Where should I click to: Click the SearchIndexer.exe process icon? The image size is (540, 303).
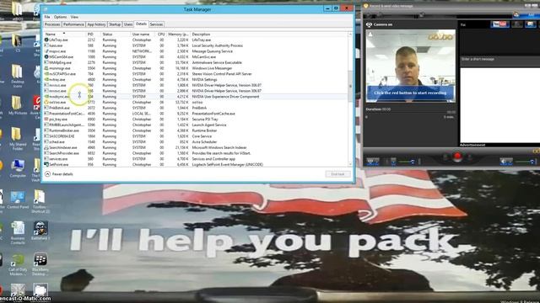[46, 147]
